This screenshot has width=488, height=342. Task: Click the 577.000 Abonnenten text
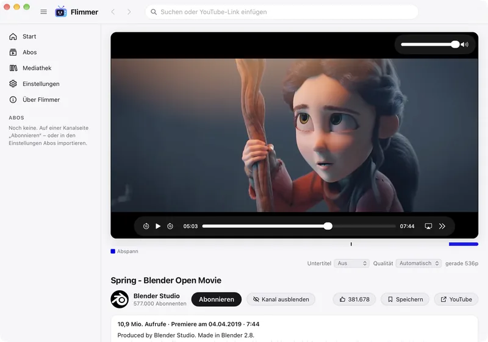tap(160, 304)
